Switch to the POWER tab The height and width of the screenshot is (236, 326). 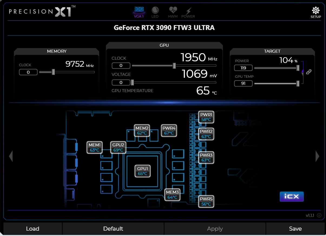coord(188,12)
